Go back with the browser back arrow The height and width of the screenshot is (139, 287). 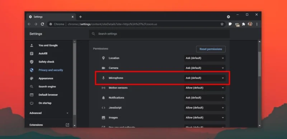coord(29,24)
